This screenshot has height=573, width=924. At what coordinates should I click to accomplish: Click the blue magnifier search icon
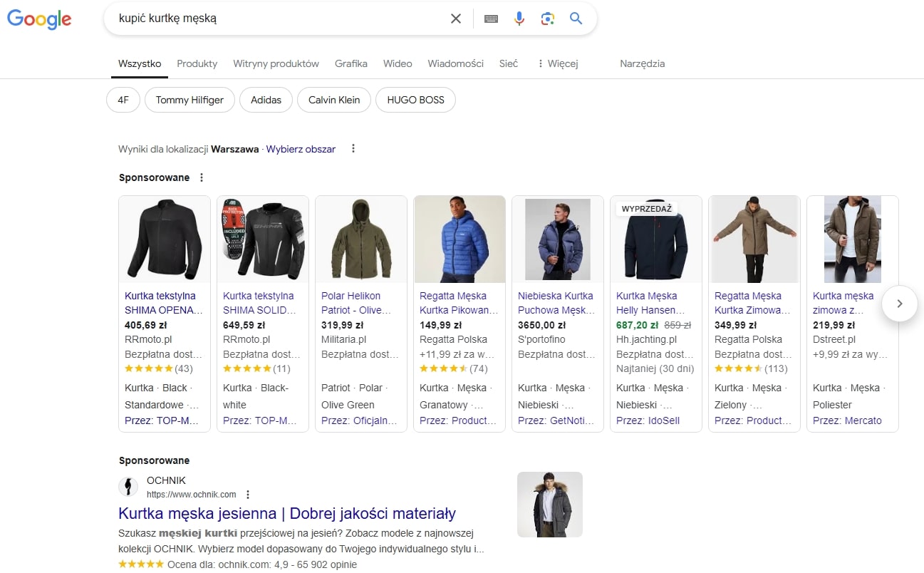click(576, 19)
